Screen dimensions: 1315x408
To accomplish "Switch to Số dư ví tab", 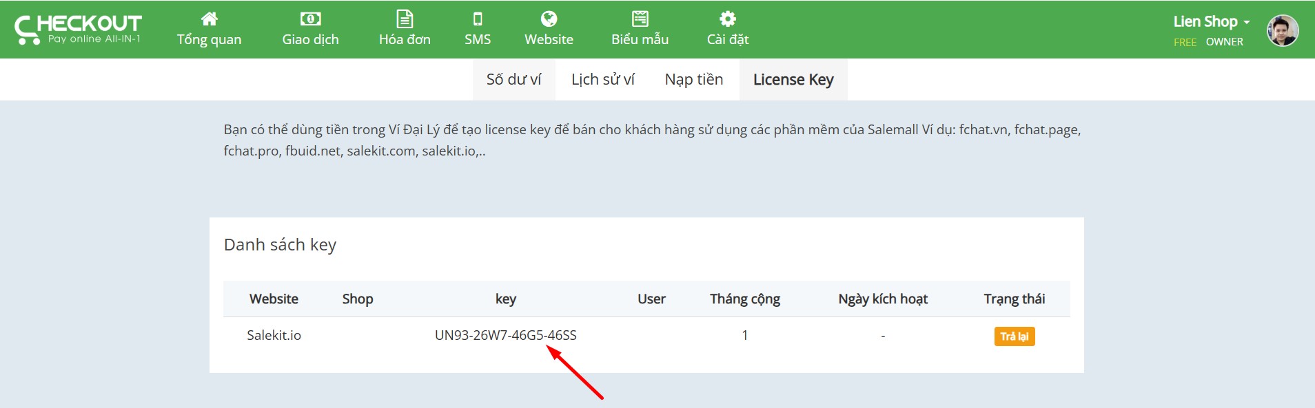I will click(x=513, y=80).
